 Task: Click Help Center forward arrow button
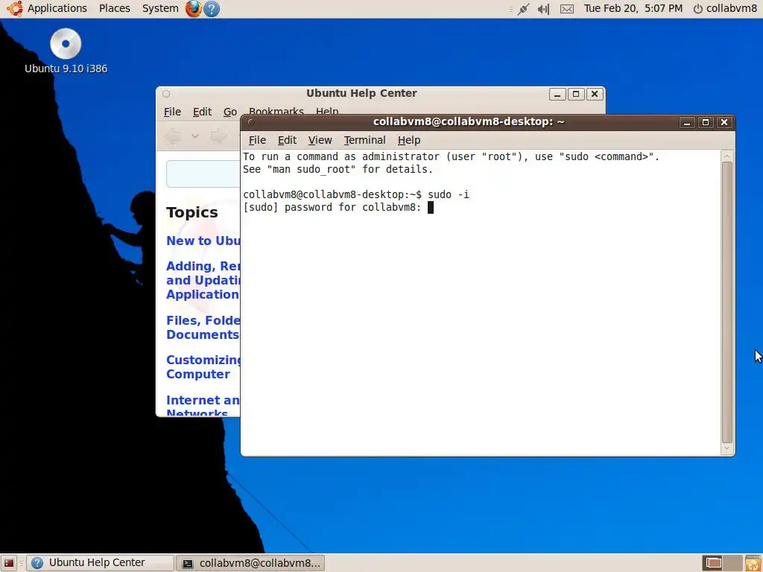[218, 137]
